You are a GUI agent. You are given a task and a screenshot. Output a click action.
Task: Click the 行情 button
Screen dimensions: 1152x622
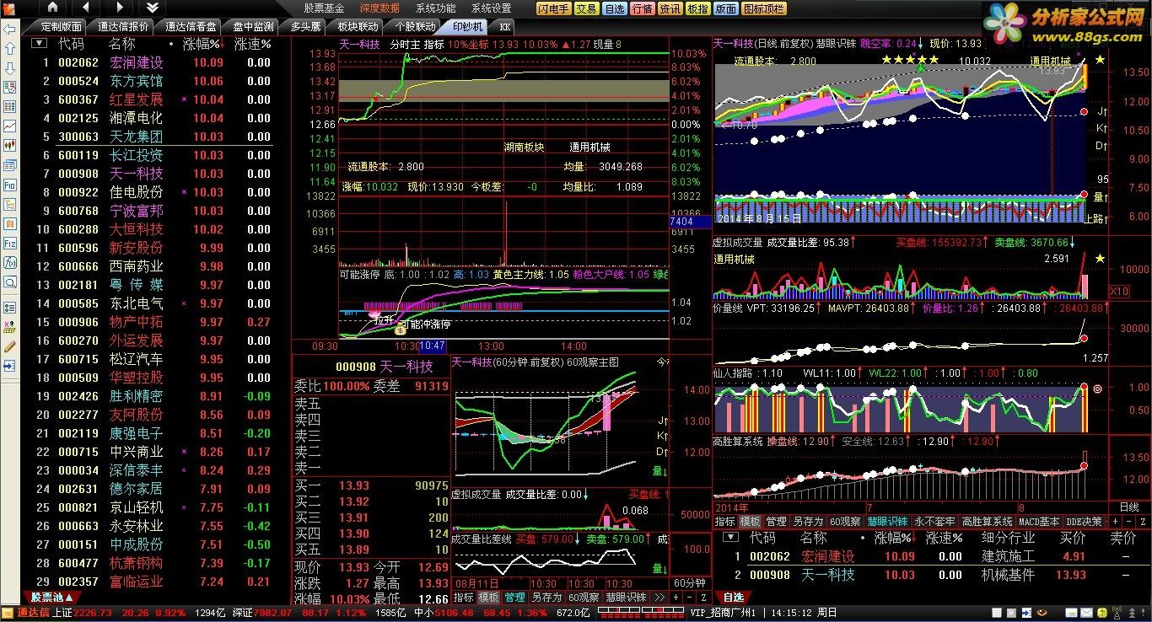click(643, 8)
